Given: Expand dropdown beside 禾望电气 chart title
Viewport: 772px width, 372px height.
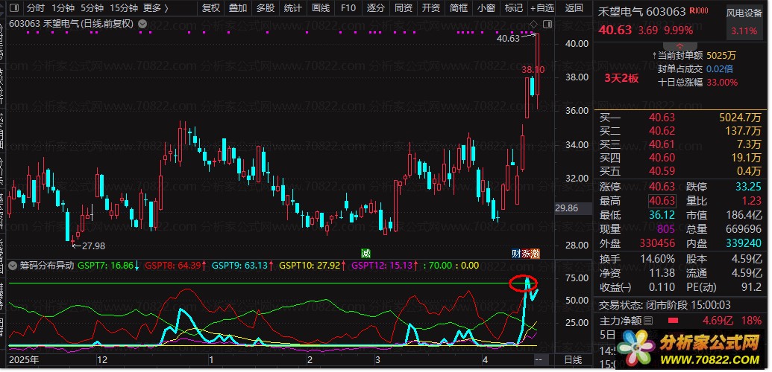Looking at the screenshot, I should coord(142,24).
